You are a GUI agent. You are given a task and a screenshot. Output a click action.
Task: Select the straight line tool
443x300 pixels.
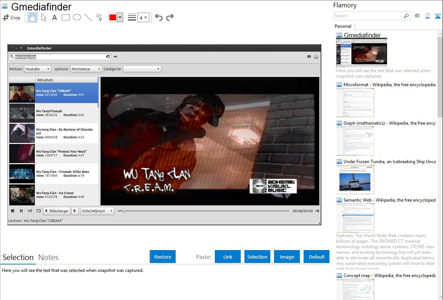(x=88, y=17)
